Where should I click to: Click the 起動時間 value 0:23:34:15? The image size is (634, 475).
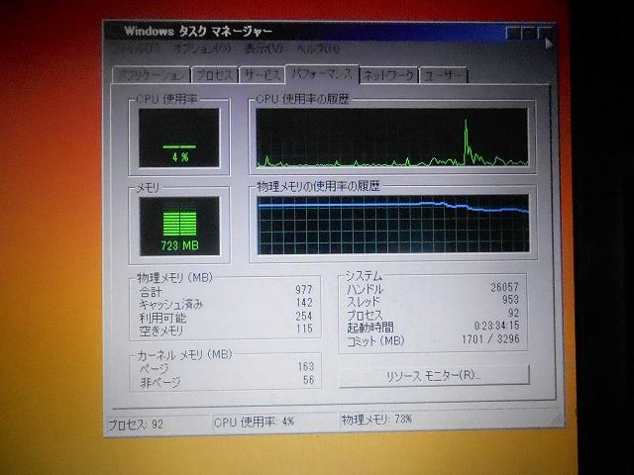[497, 326]
